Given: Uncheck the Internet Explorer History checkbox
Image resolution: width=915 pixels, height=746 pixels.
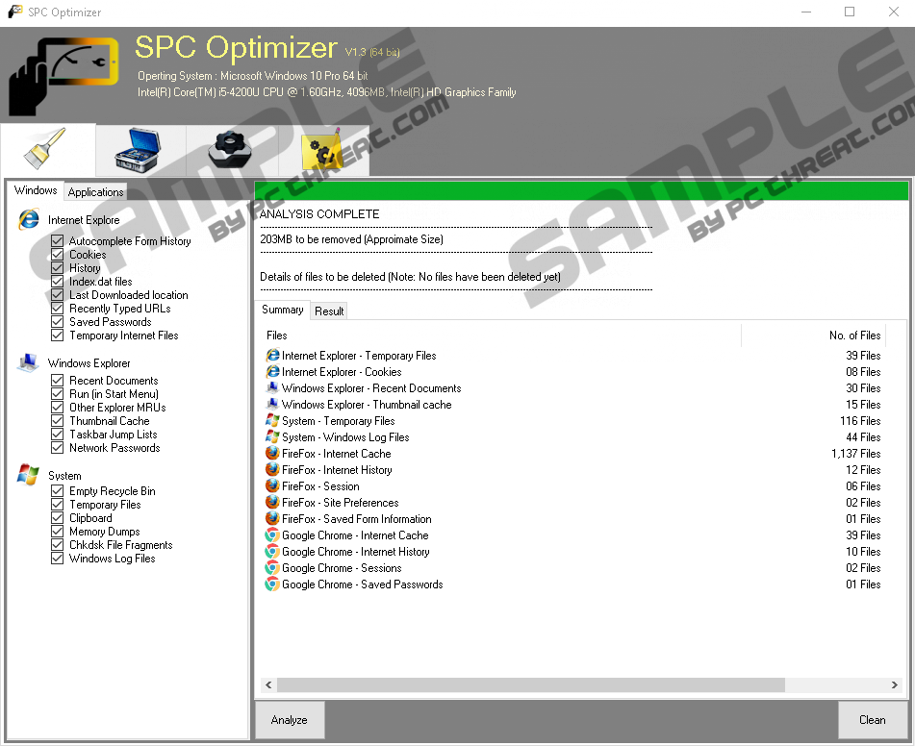Looking at the screenshot, I should click(57, 267).
